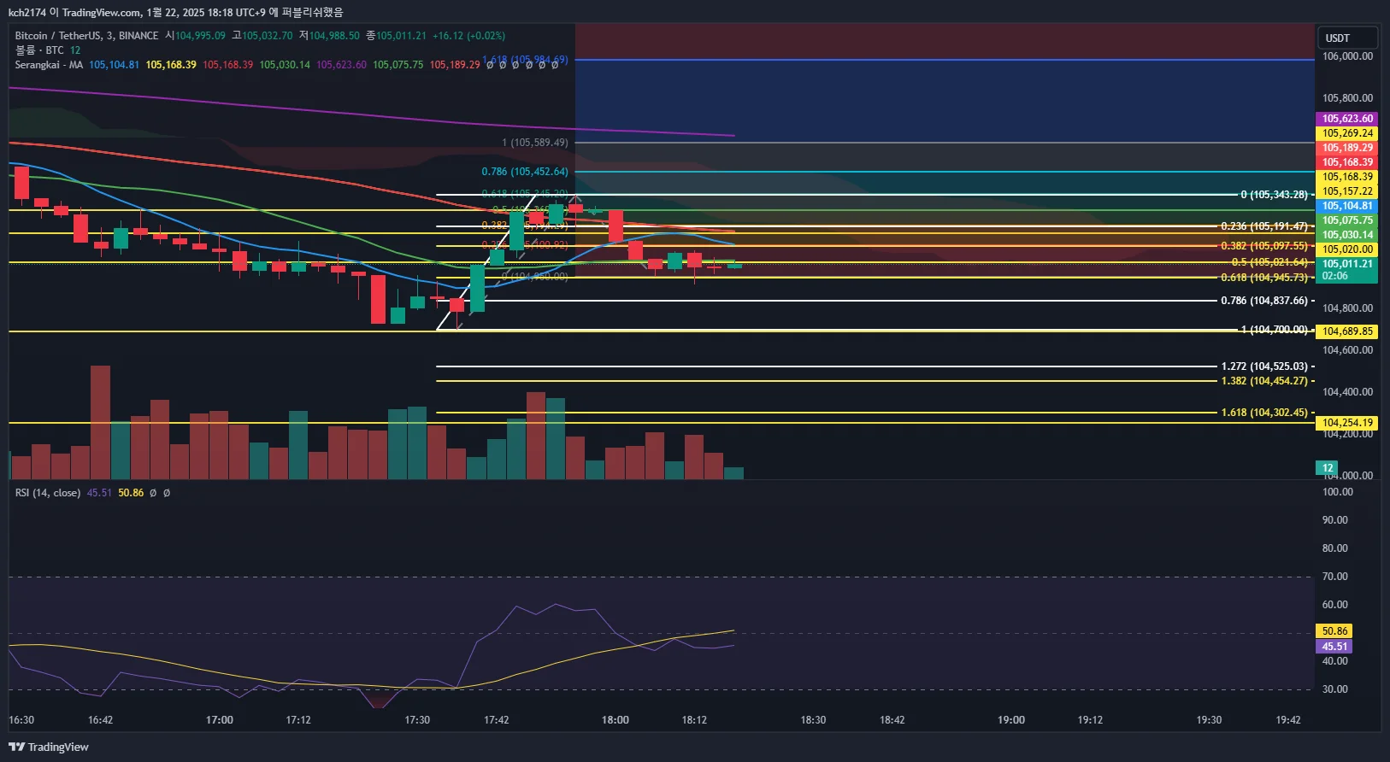
Task: Click the TradingView logo at the bottom
Action: (x=49, y=747)
